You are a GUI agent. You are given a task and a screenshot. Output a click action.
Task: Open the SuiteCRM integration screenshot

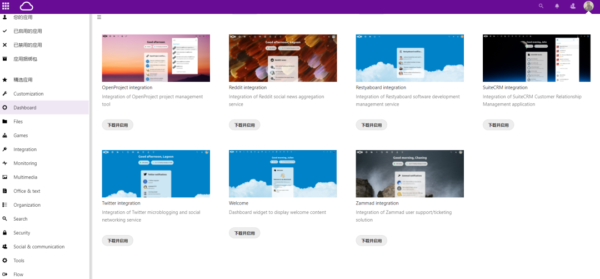pos(537,58)
